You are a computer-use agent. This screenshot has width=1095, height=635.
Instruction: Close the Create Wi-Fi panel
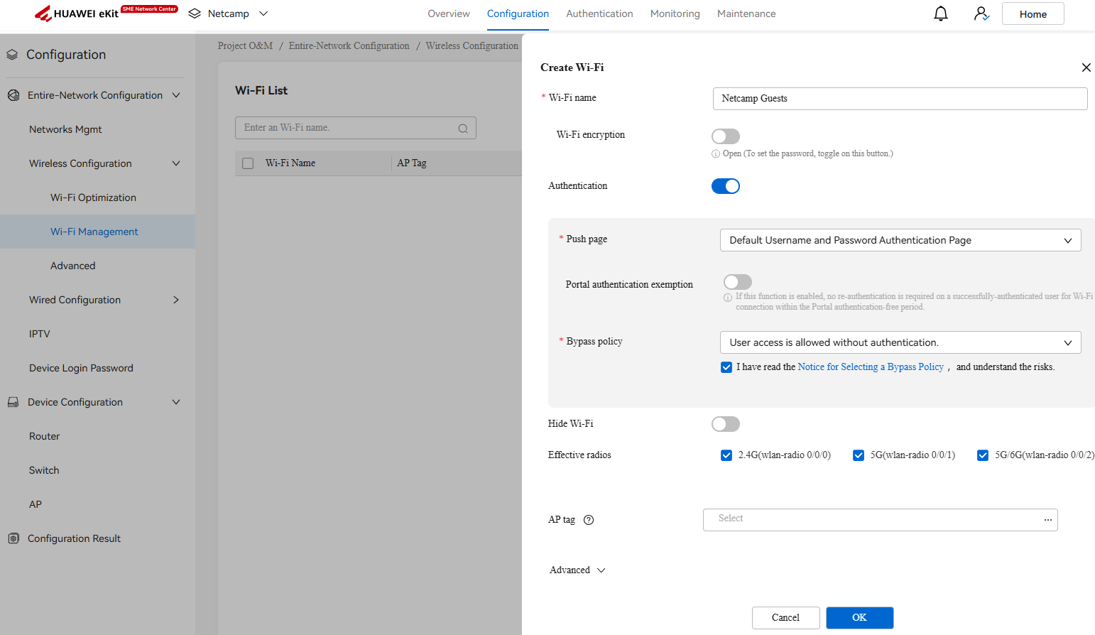point(1086,67)
